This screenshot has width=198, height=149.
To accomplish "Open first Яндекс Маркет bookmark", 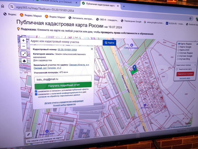I will [31, 15].
